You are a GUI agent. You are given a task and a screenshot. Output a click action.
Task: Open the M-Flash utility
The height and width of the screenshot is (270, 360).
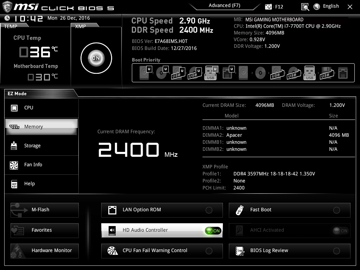(x=45, y=210)
